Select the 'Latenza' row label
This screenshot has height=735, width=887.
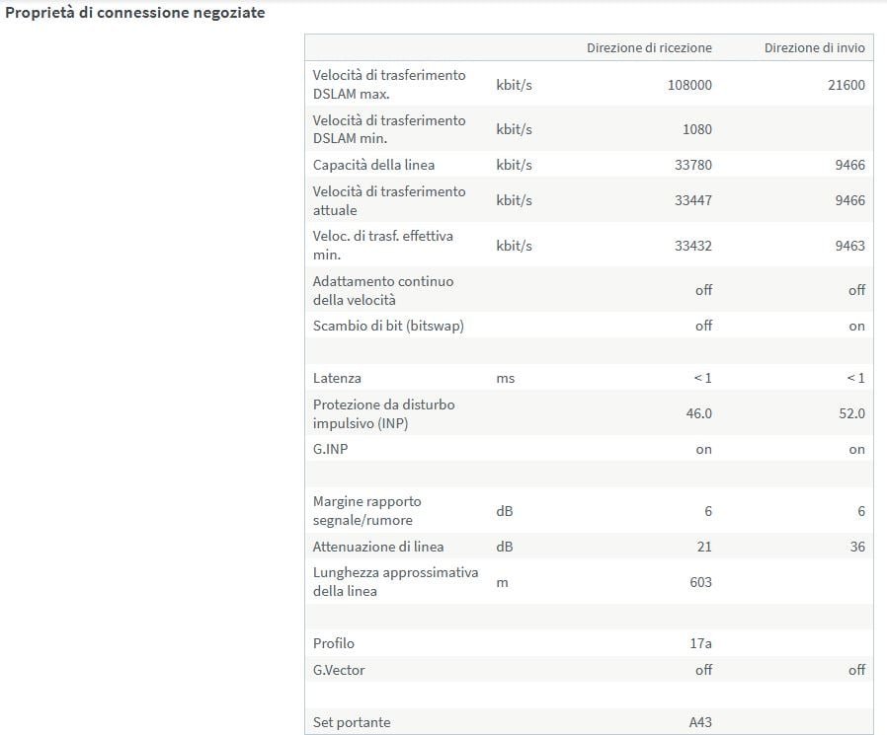pyautogui.click(x=337, y=378)
